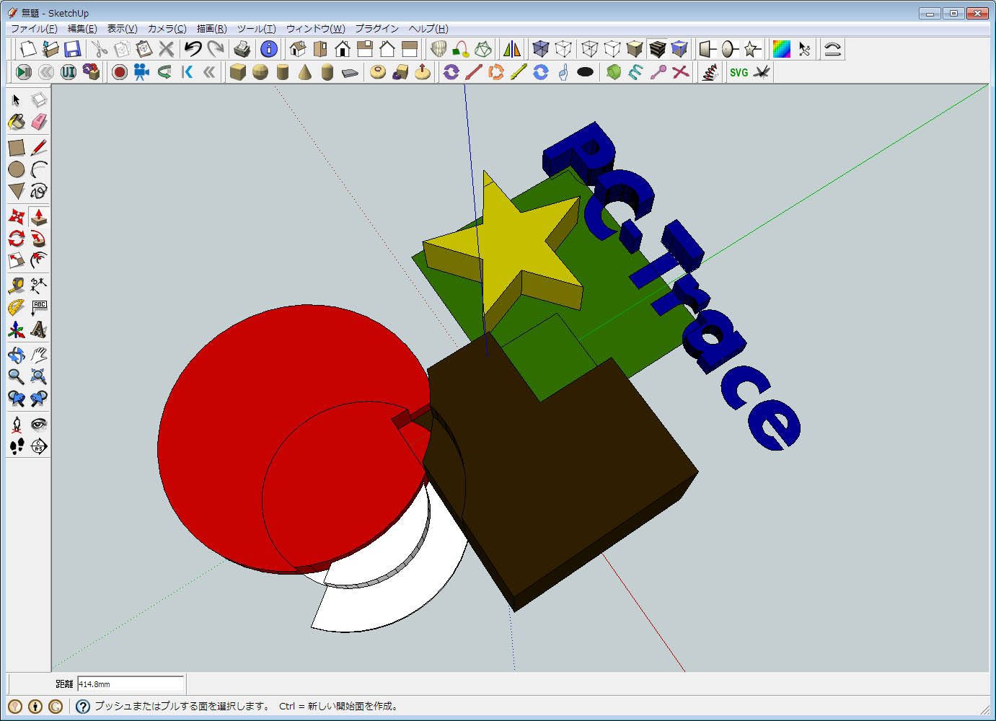Choose the Follow Me tool
The height and width of the screenshot is (721, 996).
point(39,238)
